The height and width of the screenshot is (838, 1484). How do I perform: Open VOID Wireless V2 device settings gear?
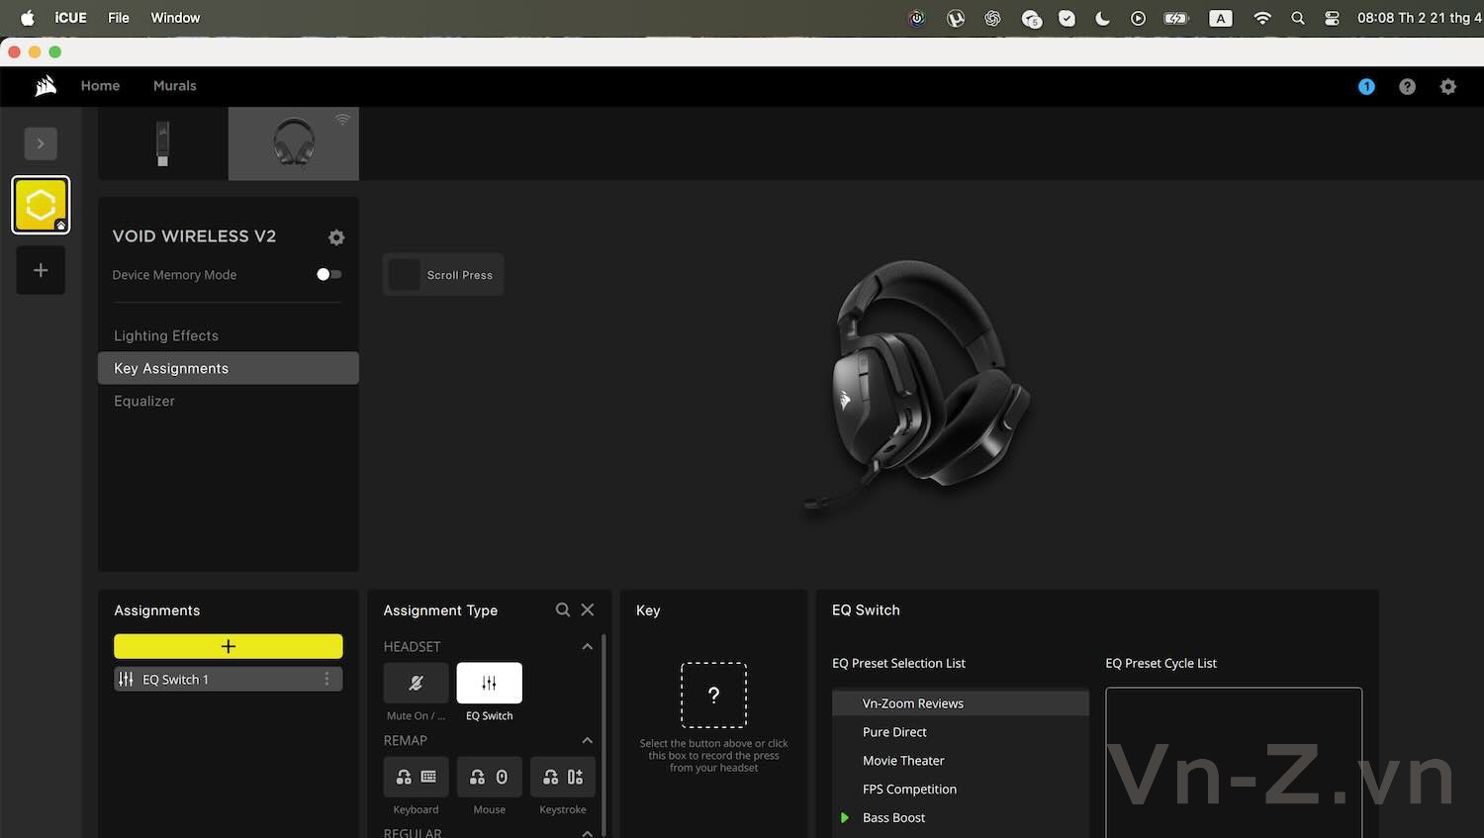tap(336, 237)
